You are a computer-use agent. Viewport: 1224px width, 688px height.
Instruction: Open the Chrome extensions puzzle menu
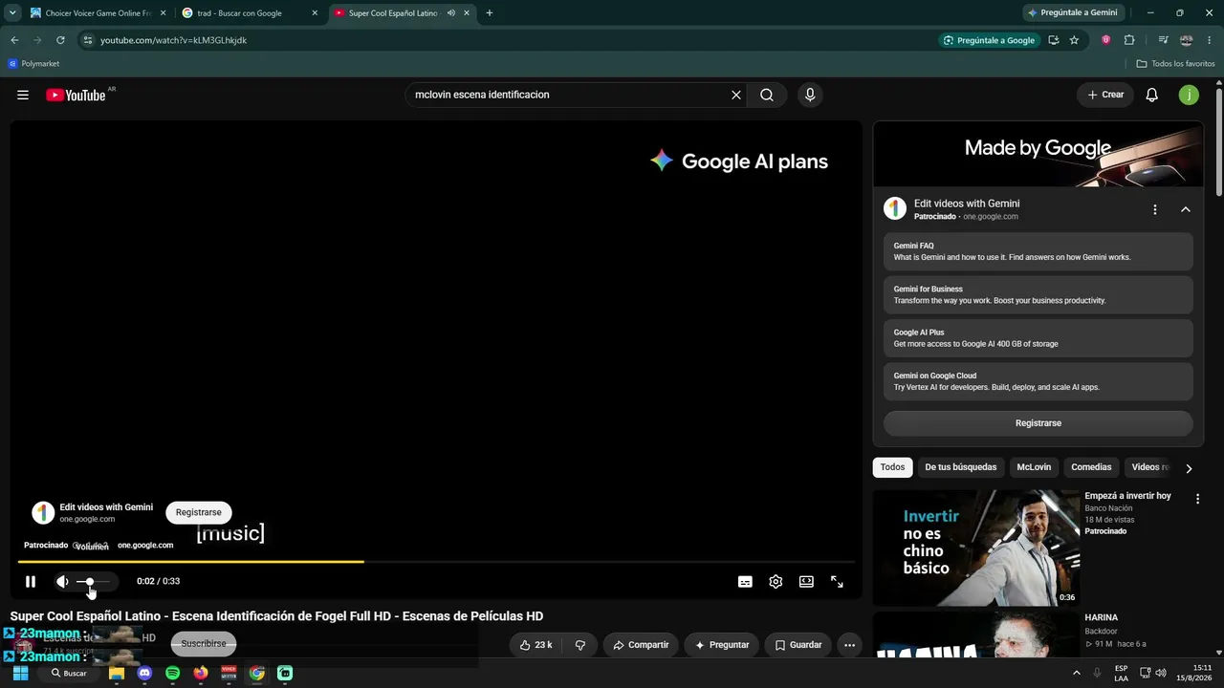coord(1129,40)
